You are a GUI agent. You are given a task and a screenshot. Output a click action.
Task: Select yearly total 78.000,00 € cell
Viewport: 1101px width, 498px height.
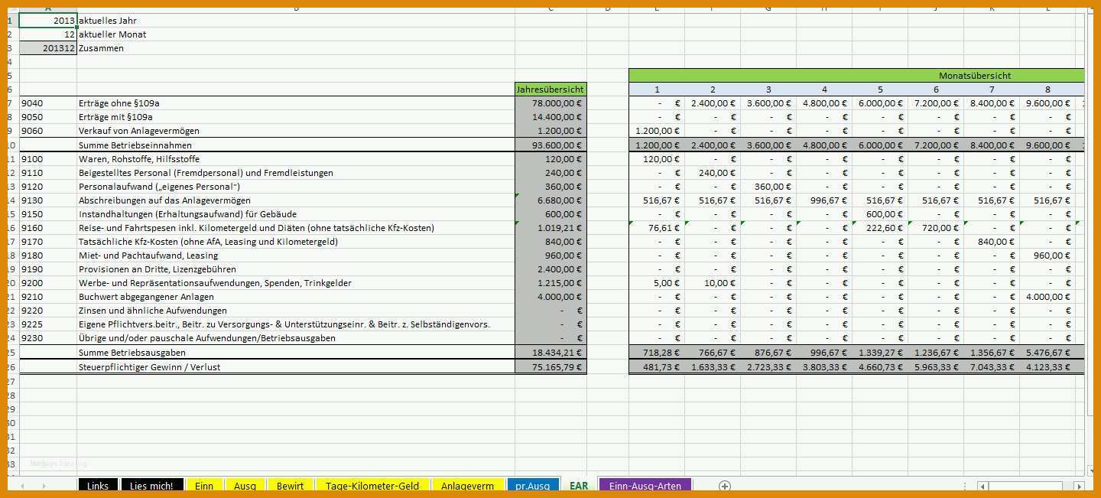pos(550,103)
